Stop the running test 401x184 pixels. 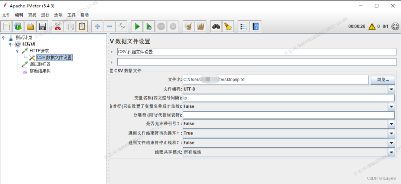[x=161, y=26]
